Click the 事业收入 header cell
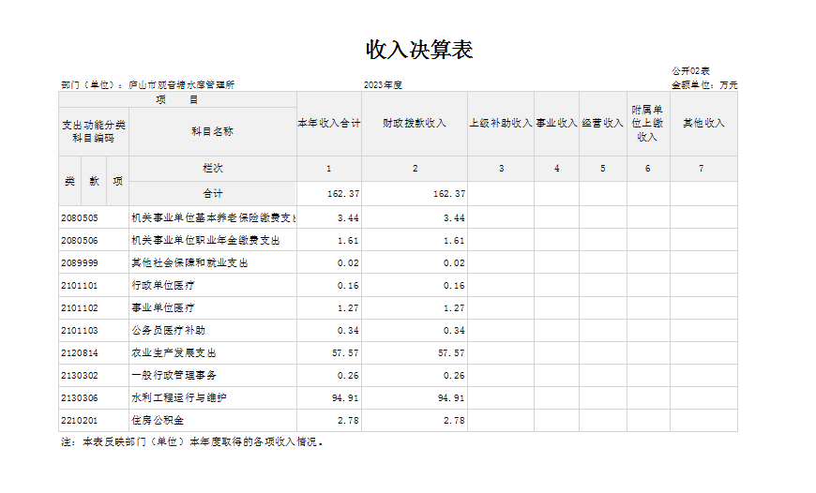The height and width of the screenshot is (493, 816). tap(556, 123)
